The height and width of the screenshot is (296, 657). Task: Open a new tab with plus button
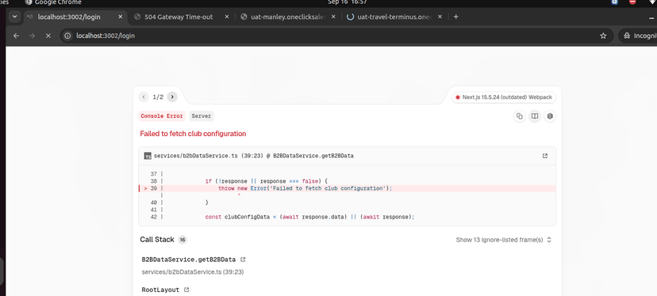coord(456,17)
